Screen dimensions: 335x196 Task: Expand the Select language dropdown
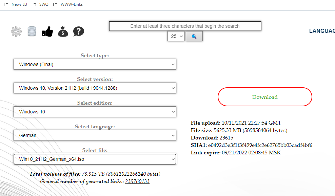tap(95, 135)
